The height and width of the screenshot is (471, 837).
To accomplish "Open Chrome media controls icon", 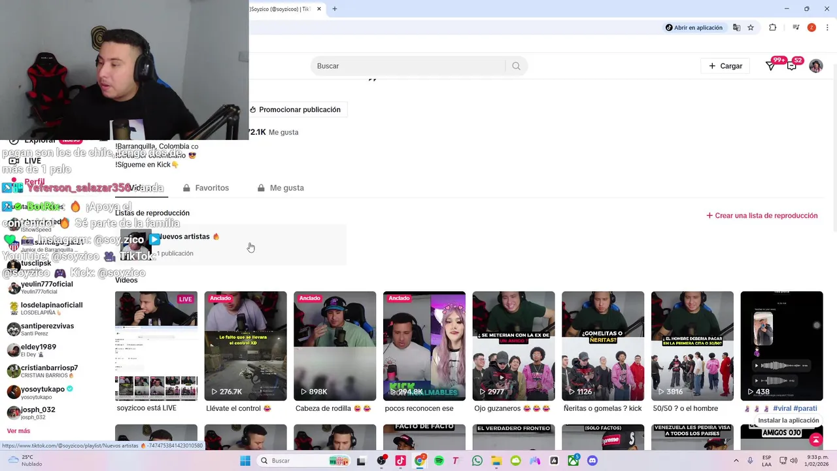I will [x=796, y=27].
